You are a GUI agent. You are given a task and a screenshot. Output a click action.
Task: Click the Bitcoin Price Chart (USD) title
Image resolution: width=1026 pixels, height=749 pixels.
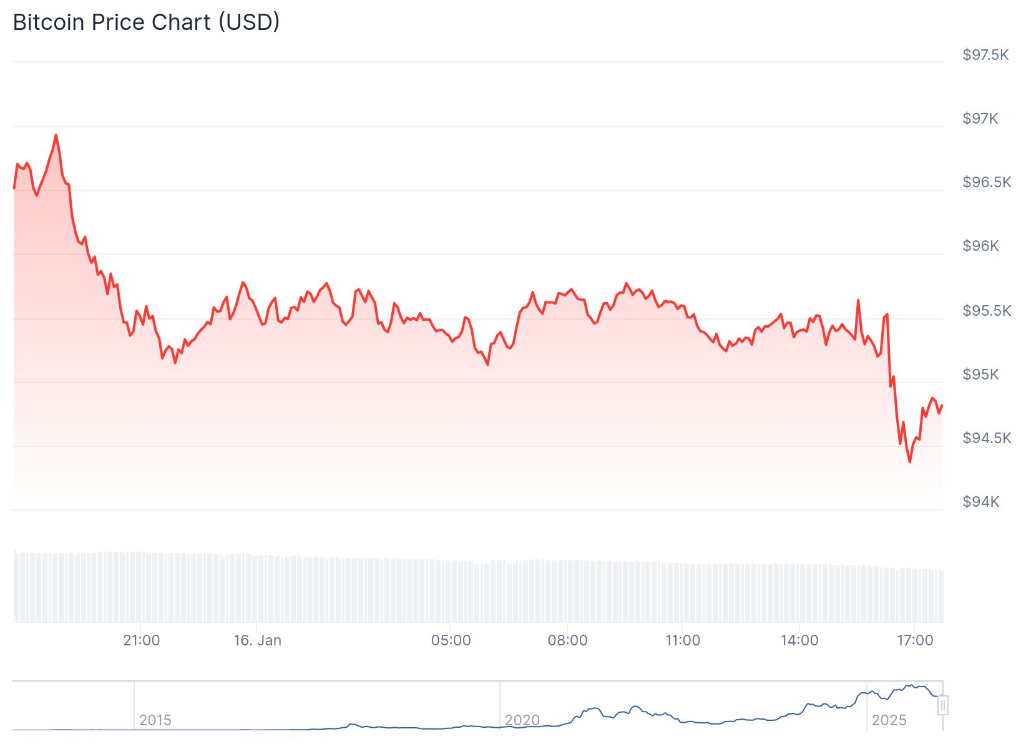(x=146, y=22)
